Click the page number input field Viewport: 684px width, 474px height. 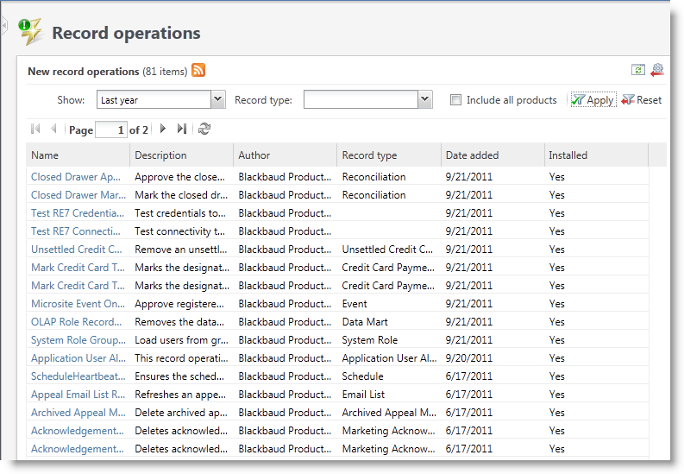pyautogui.click(x=110, y=130)
